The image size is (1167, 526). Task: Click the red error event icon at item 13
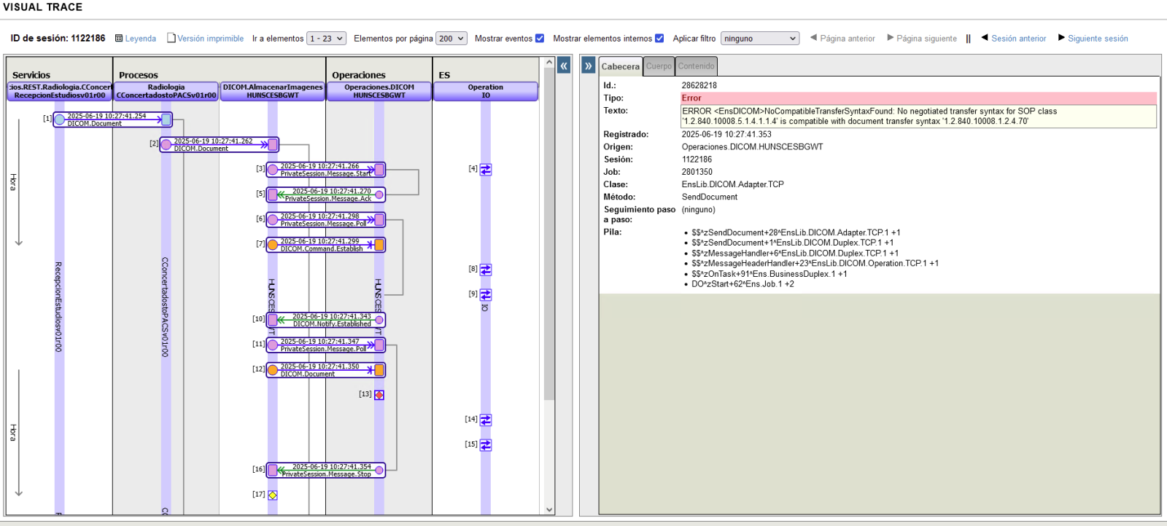coord(379,395)
